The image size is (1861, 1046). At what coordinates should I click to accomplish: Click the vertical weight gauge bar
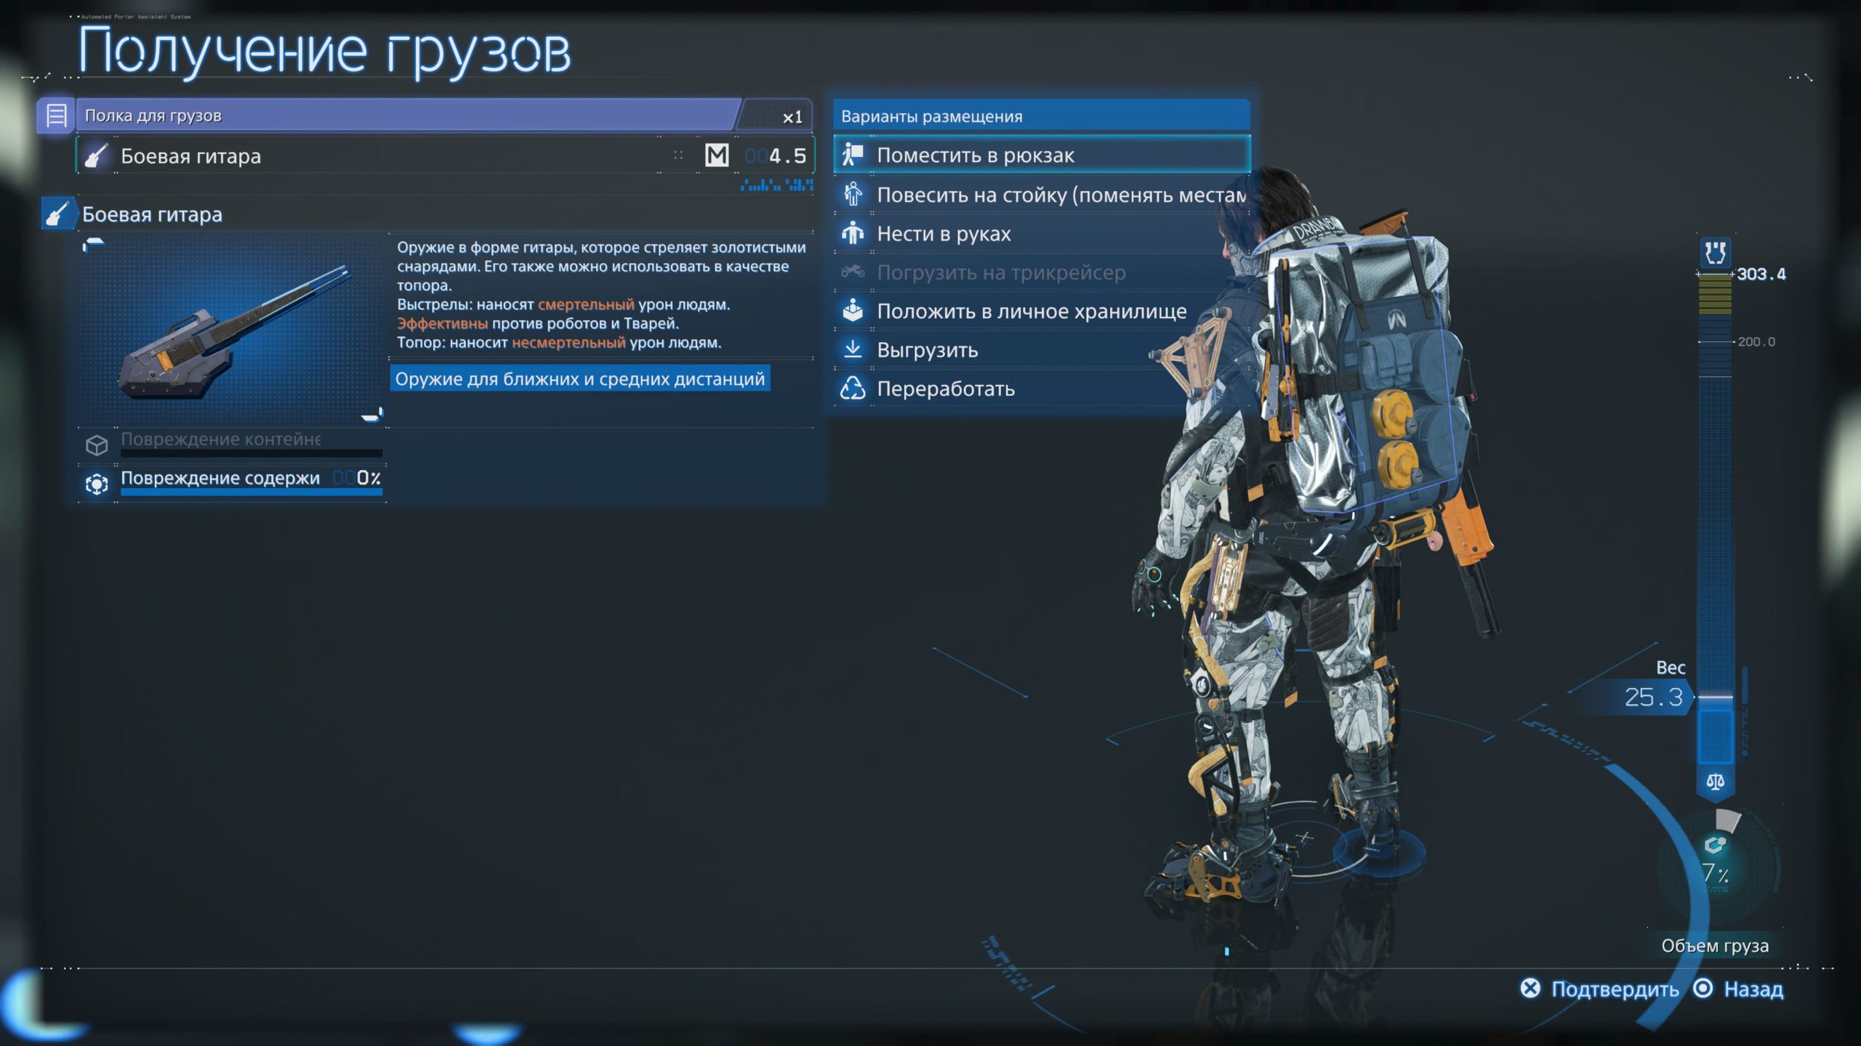[1716, 519]
